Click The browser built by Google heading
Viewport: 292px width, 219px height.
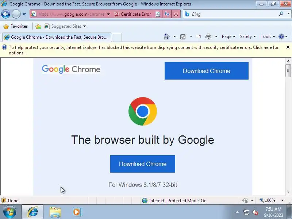click(143, 140)
